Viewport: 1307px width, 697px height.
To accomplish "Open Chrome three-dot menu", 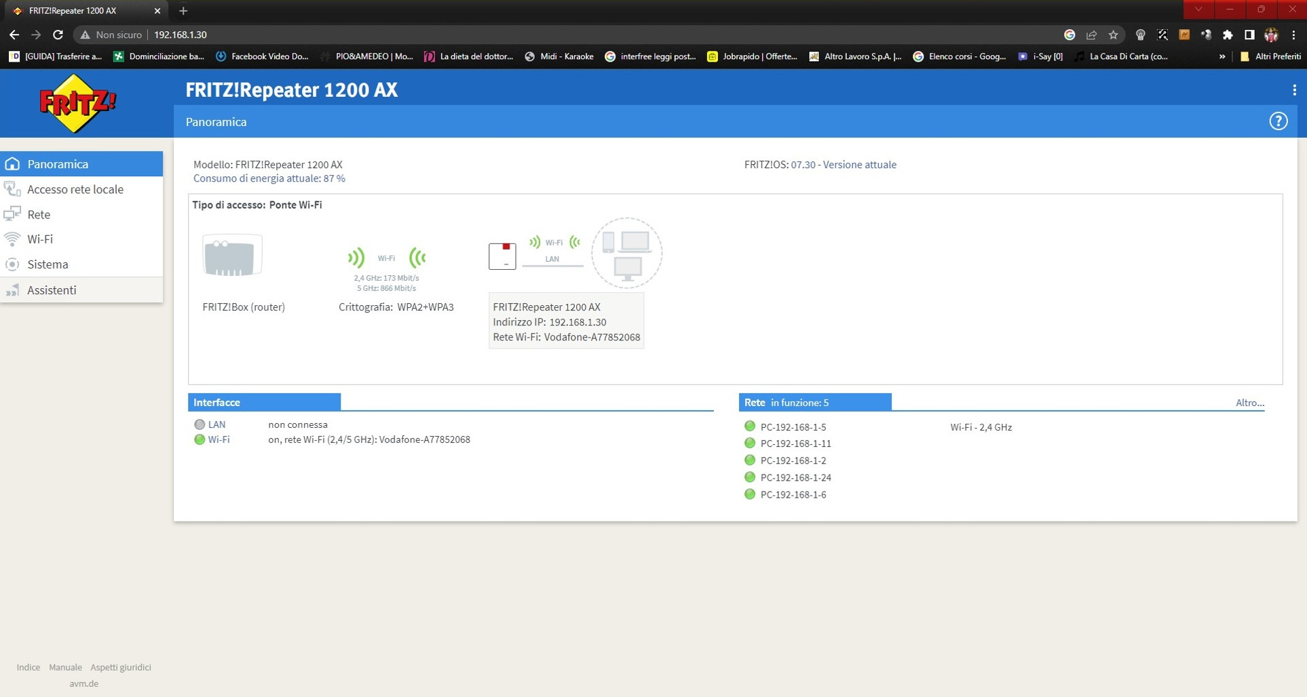I will 1293,35.
